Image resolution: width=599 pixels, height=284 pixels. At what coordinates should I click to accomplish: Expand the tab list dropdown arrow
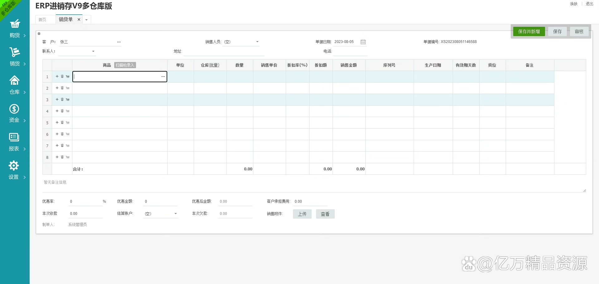[x=86, y=20]
